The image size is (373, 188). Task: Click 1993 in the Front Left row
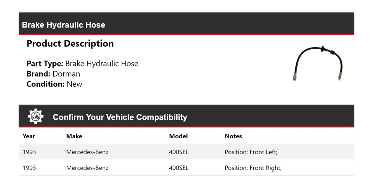(29, 152)
